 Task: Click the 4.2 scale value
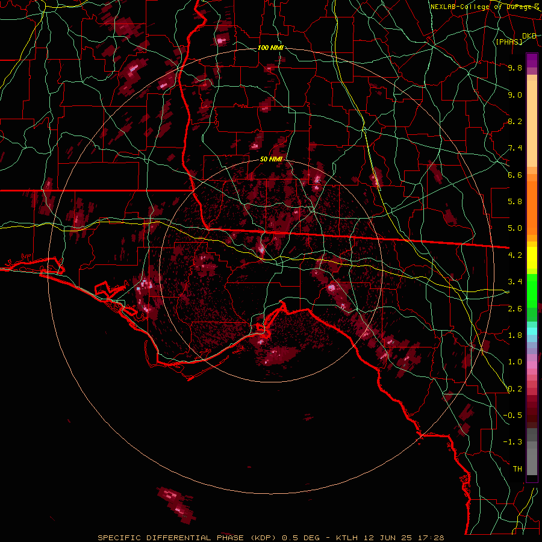[515, 255]
